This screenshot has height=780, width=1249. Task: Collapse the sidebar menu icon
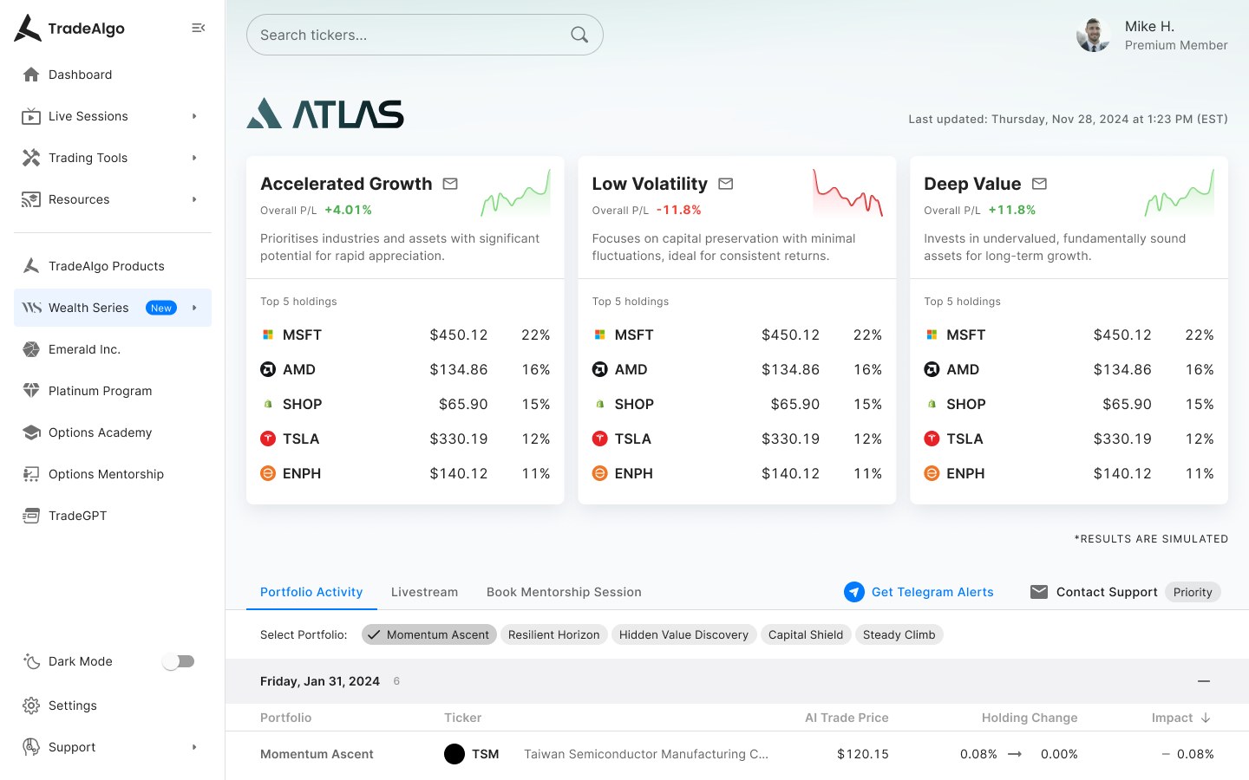198,29
